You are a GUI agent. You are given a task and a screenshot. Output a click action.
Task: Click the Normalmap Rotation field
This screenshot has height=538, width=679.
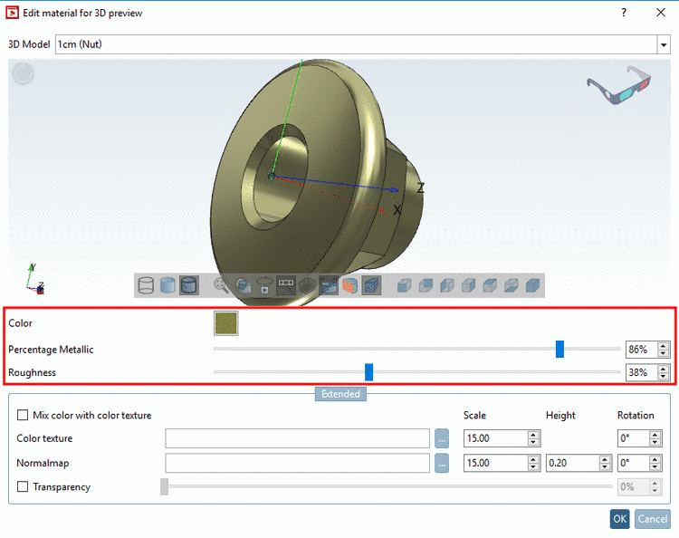click(x=634, y=463)
